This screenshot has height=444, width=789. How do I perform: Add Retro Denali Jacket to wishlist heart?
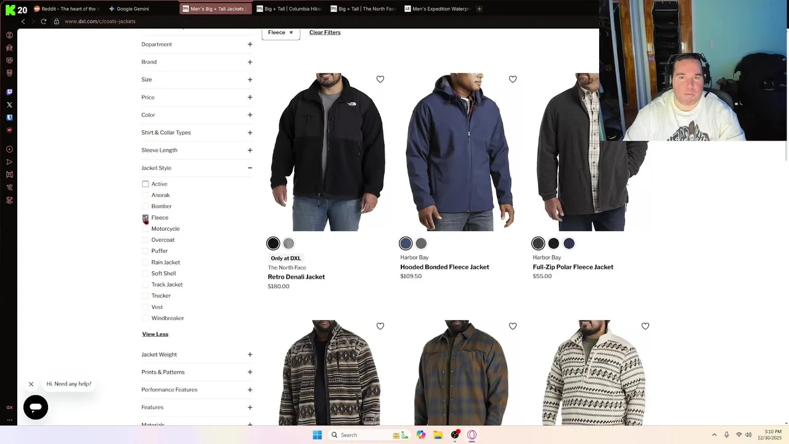380,79
